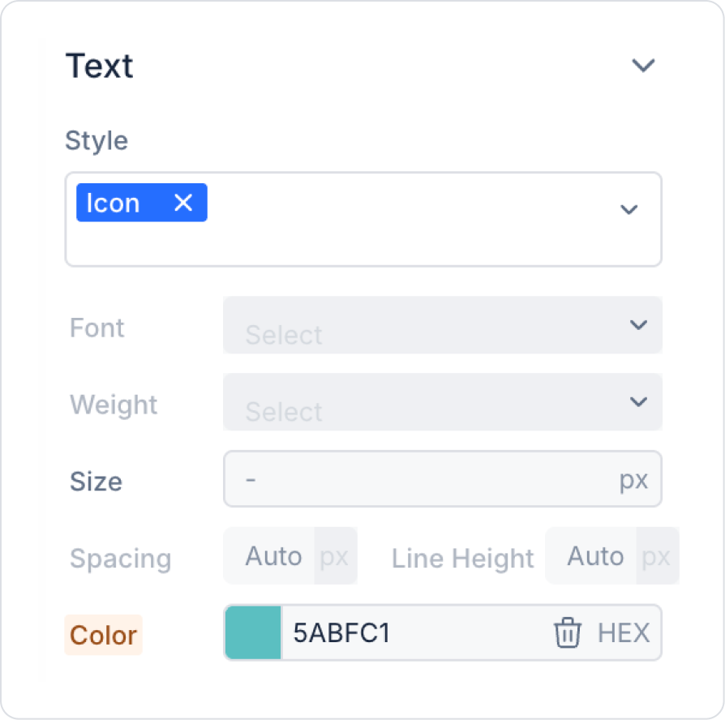Click the px unit in Size field
Screen dimensions: 725x720
pos(633,480)
